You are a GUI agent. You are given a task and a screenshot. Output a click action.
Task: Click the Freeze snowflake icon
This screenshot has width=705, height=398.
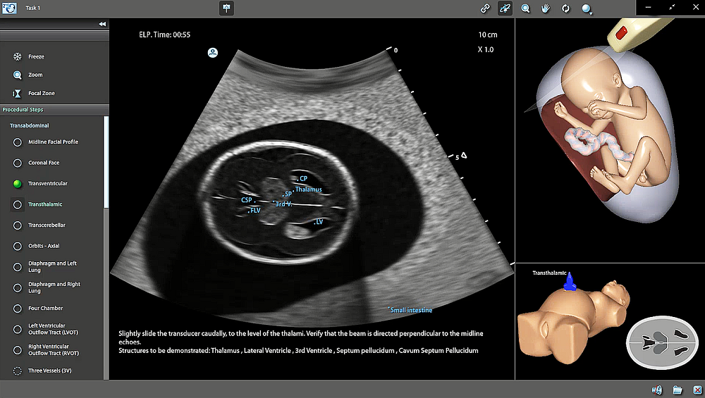click(x=17, y=56)
